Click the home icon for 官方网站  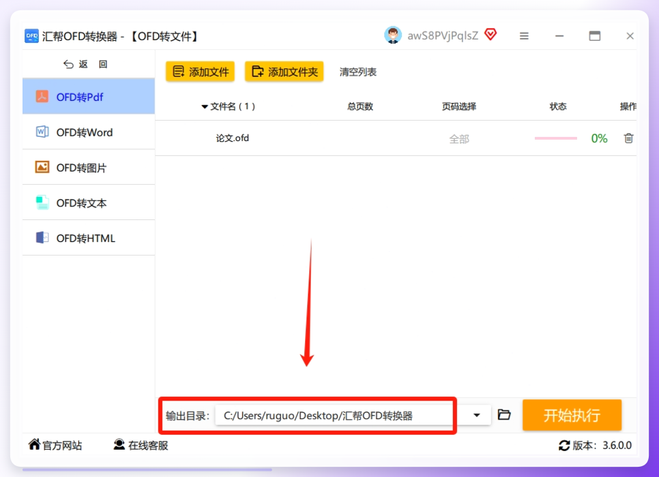click(35, 444)
